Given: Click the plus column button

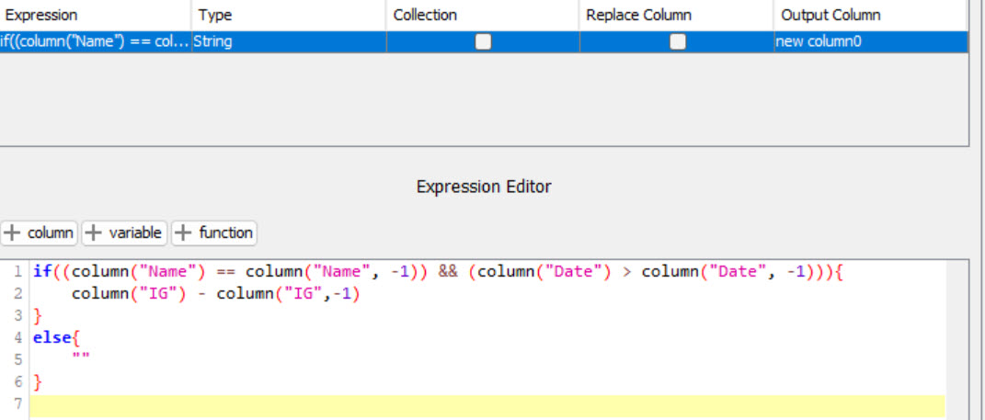Looking at the screenshot, I should [39, 233].
